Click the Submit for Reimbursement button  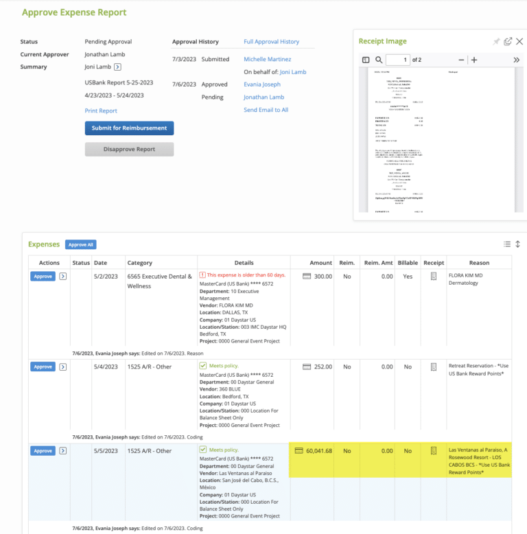pyautogui.click(x=129, y=128)
